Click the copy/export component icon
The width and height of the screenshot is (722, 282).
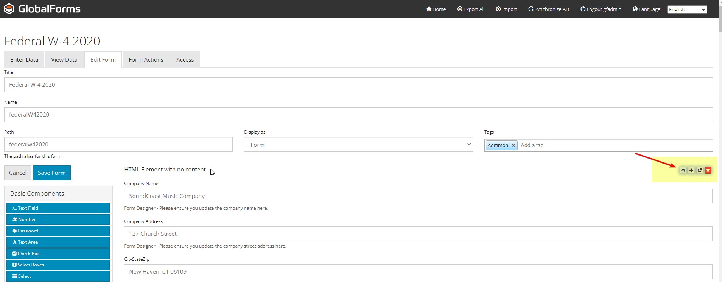click(700, 170)
